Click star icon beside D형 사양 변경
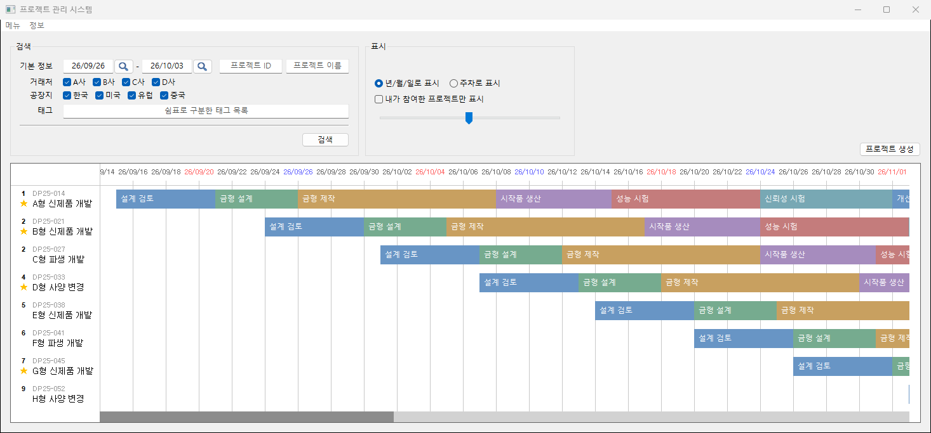 click(23, 287)
